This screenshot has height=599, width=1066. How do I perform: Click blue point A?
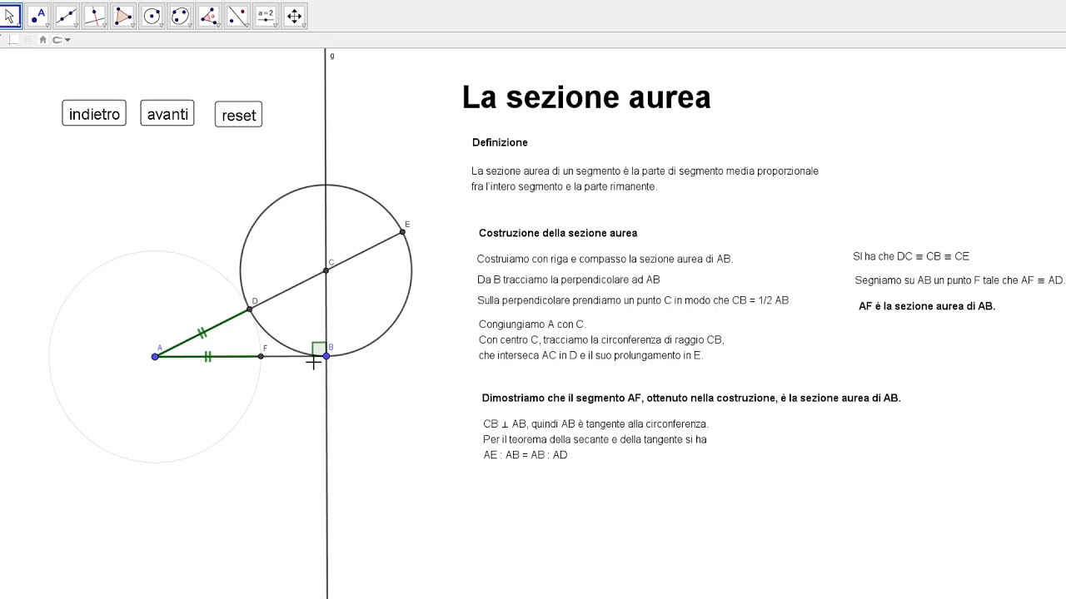point(155,357)
